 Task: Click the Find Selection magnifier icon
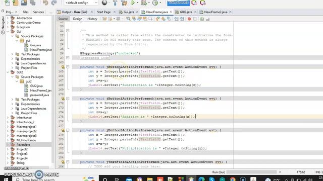tap(128, 19)
